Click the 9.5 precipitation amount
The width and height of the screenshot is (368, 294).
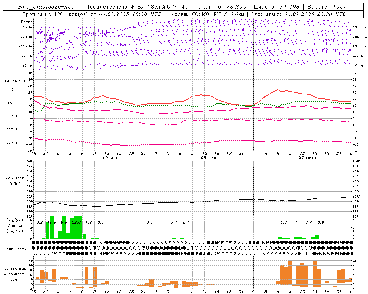64,223
